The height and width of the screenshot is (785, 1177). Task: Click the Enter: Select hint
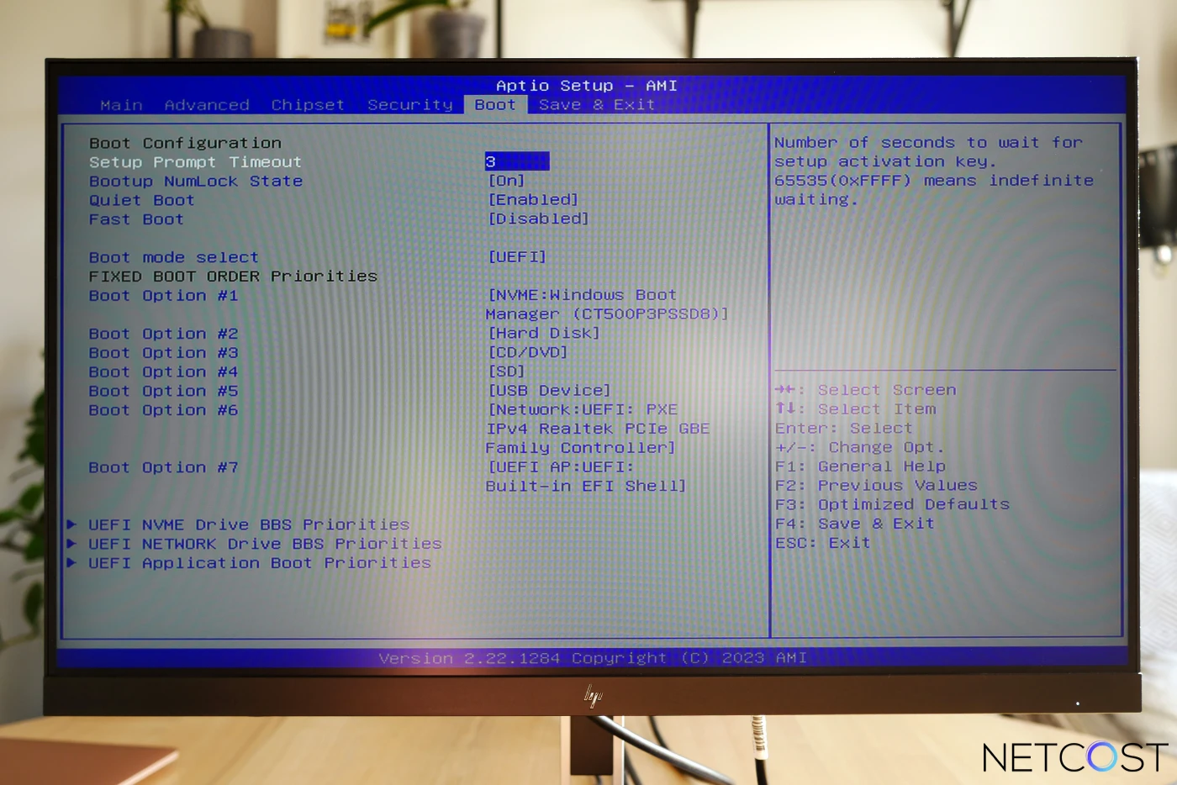843,429
